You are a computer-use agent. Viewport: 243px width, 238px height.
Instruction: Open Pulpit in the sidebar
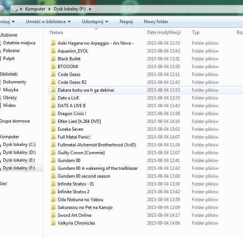(9, 58)
